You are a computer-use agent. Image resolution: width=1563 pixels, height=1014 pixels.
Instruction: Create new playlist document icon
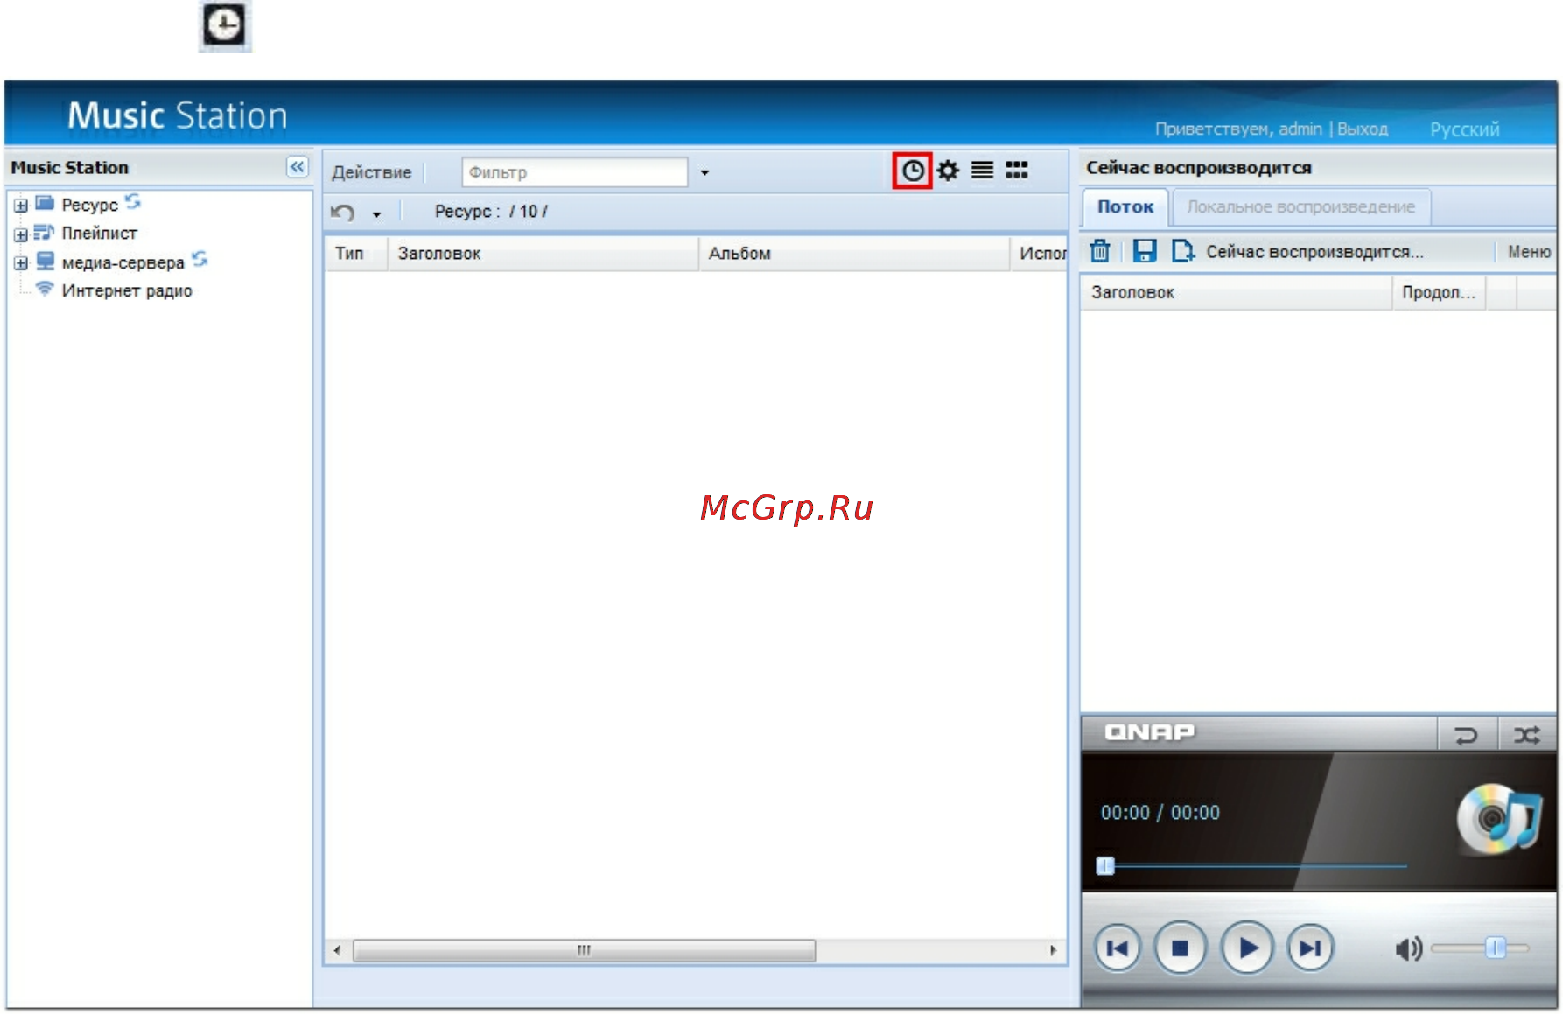tap(1182, 251)
